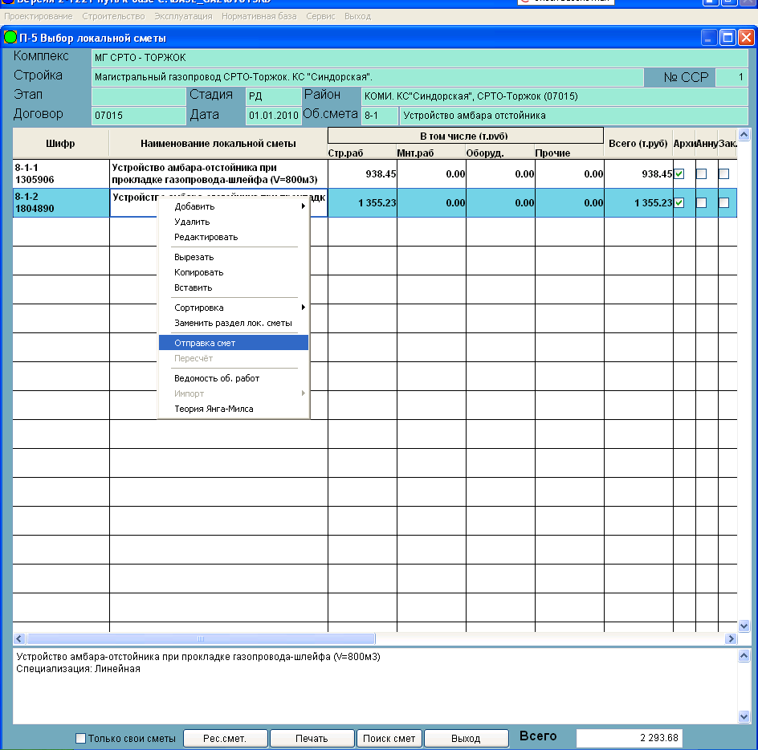Toggle the archive checkbox in row 8-1-2
This screenshot has height=750, width=758.
pos(679,203)
